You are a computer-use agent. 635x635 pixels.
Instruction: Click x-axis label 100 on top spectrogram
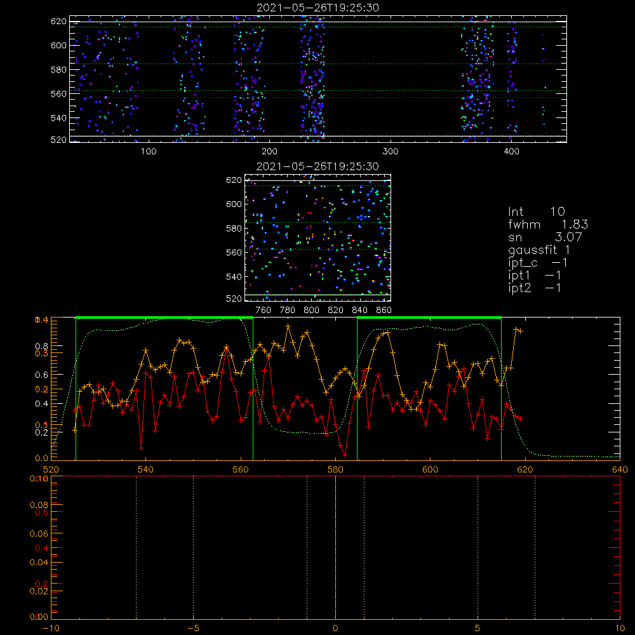(149, 152)
